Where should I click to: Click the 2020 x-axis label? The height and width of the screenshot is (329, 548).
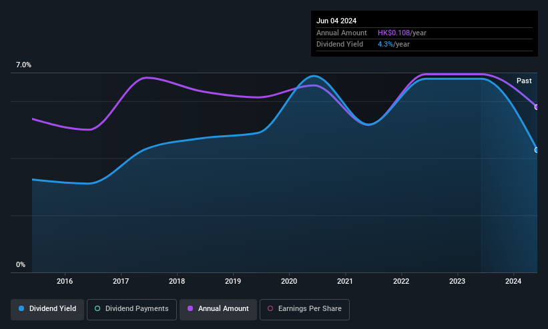pos(289,281)
